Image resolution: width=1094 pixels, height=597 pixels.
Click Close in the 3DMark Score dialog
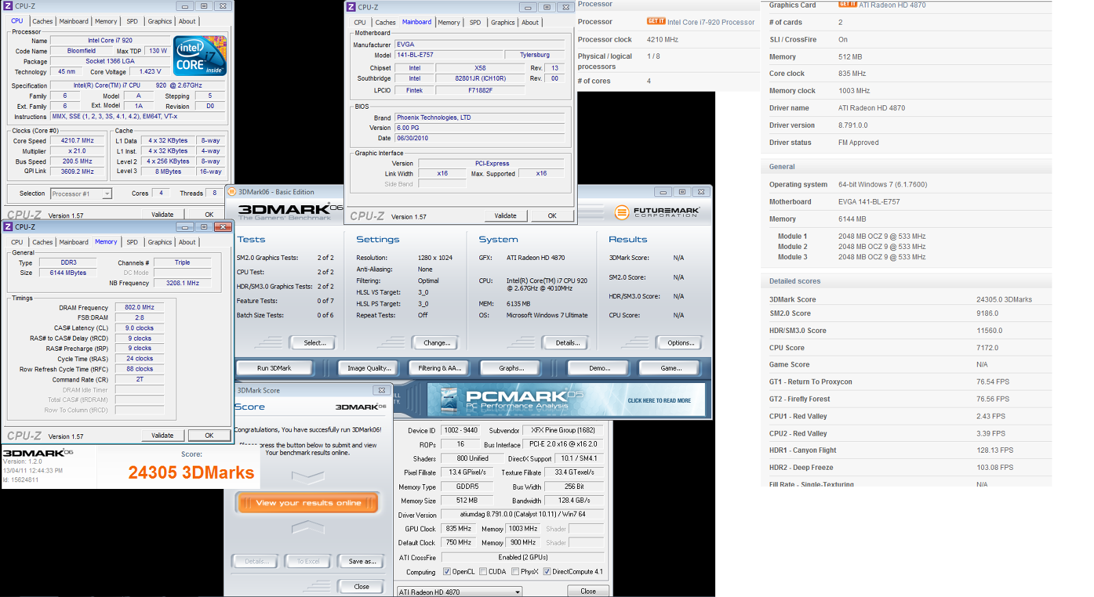point(362,586)
